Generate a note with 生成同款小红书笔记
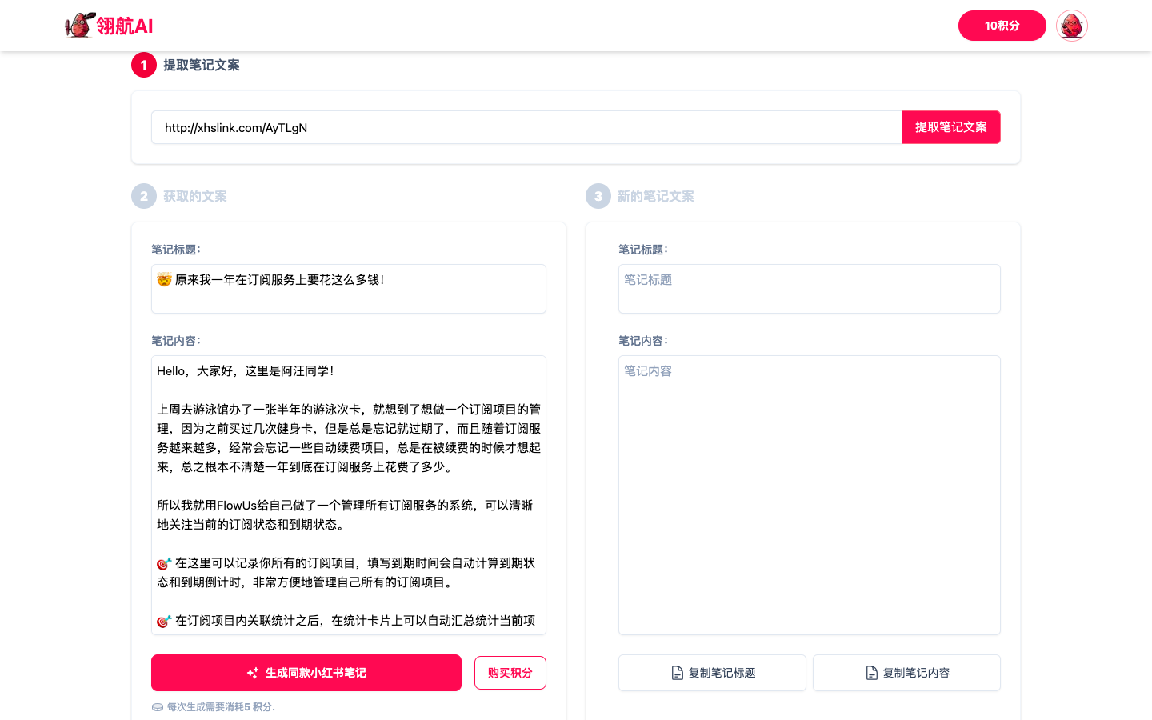1152x720 pixels. pyautogui.click(x=306, y=673)
